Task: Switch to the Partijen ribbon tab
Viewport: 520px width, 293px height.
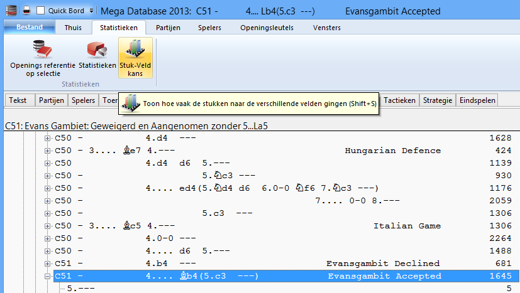Action: (168, 28)
